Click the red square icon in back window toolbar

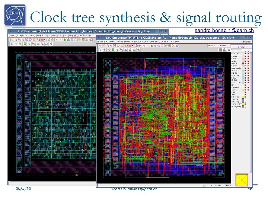click(x=42, y=39)
